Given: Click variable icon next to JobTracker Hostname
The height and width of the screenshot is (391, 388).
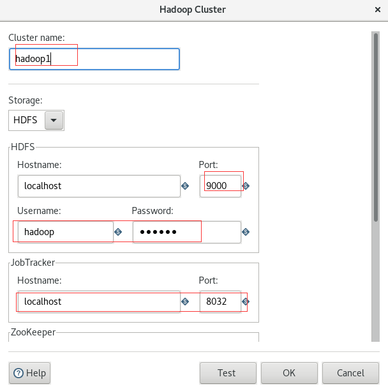Looking at the screenshot, I should pos(185,302).
